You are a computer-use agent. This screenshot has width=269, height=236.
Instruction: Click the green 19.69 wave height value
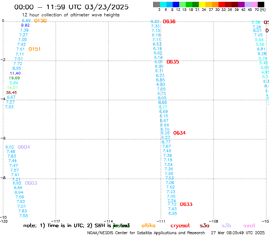[15, 78]
